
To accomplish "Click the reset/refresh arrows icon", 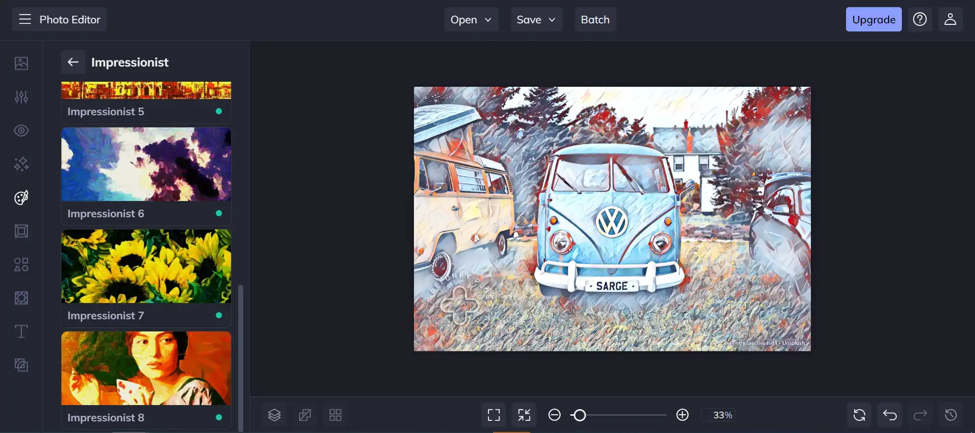I will [859, 415].
